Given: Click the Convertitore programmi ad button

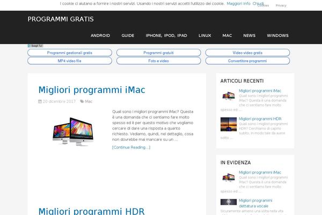Looking at the screenshot, I should click(247, 61).
